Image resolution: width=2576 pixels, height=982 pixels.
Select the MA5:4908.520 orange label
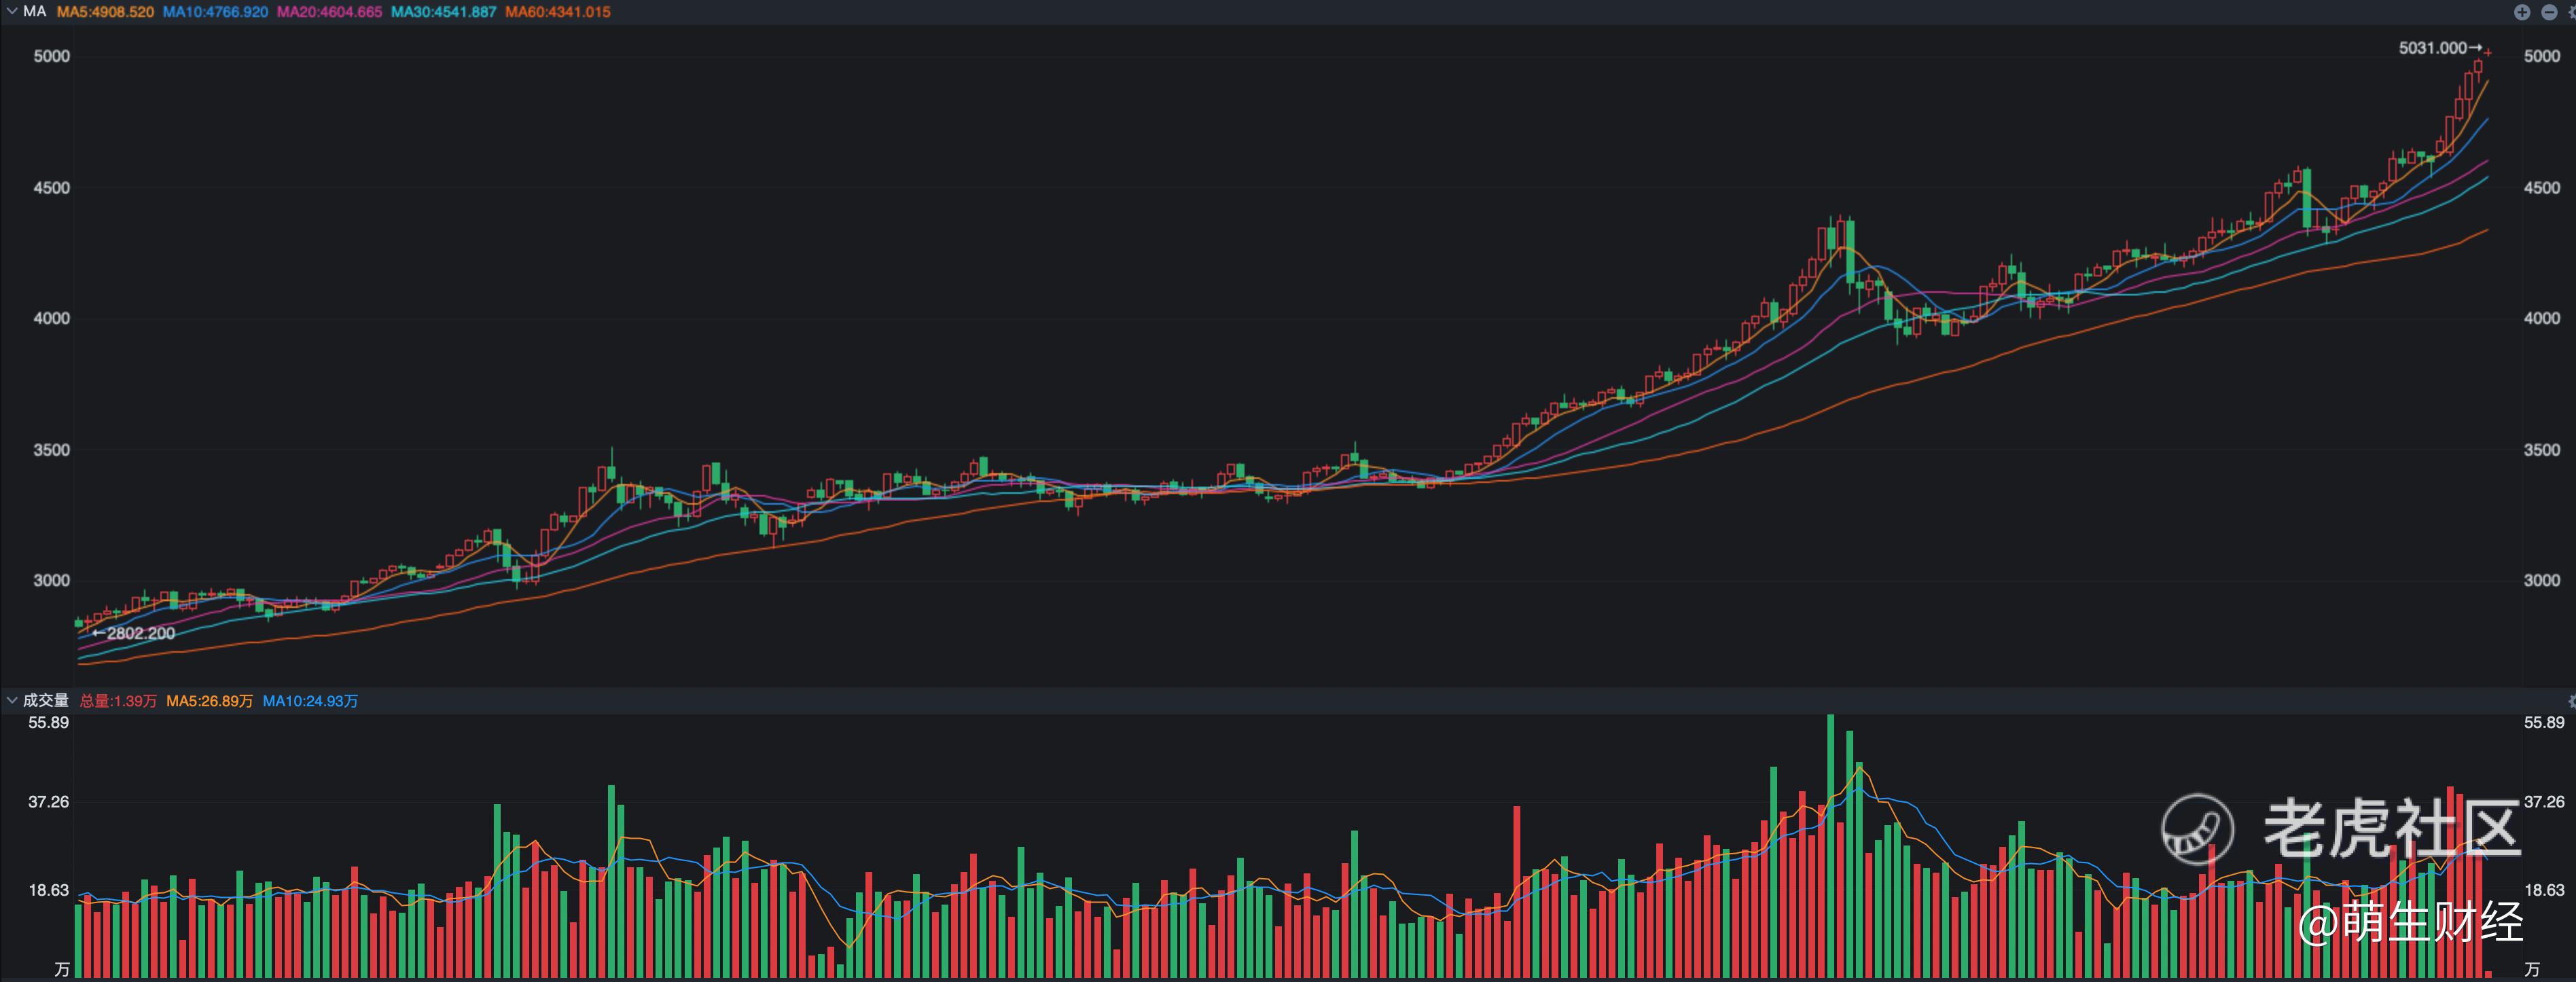point(105,12)
